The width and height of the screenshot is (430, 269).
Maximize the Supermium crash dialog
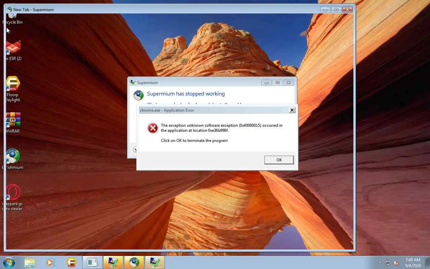pos(277,82)
